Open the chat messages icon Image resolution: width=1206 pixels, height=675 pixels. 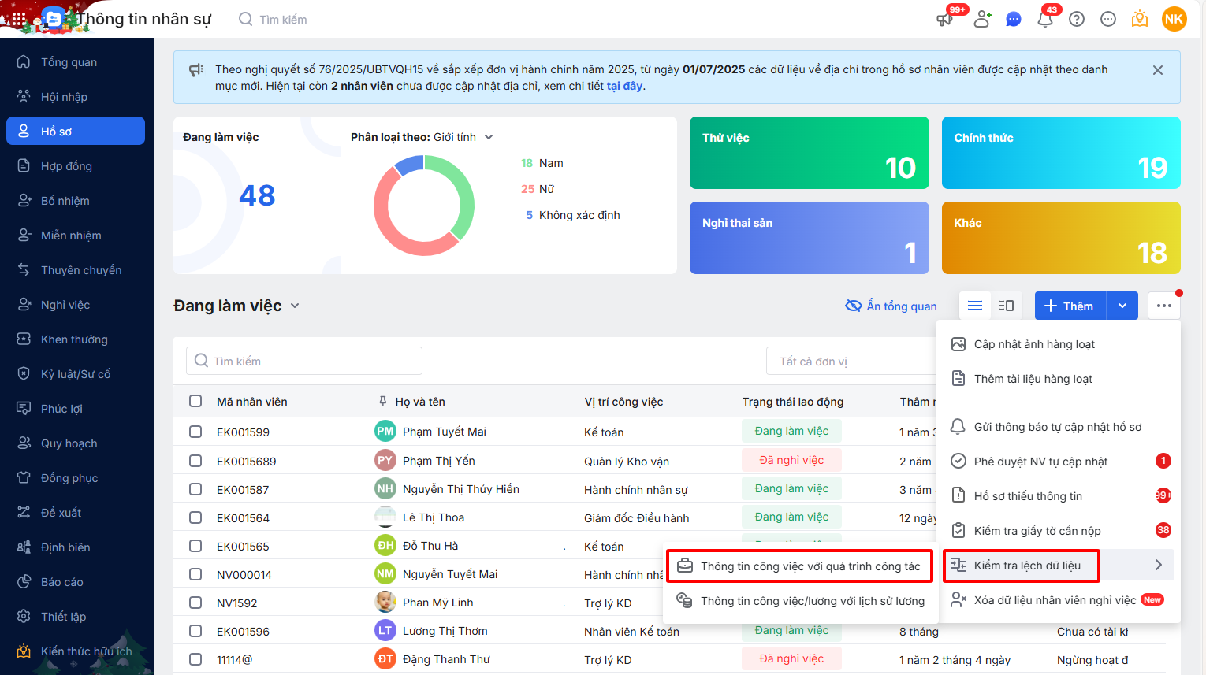[1014, 20]
